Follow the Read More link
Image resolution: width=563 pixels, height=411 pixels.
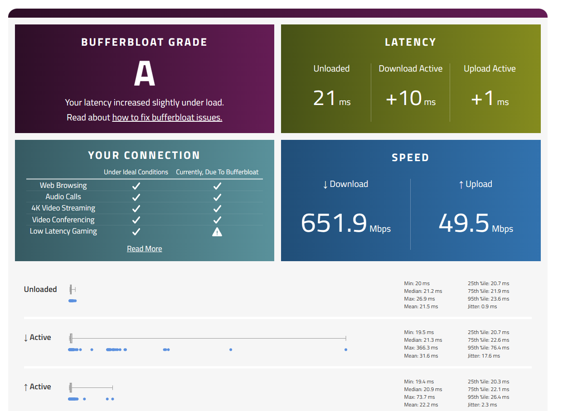[145, 249]
